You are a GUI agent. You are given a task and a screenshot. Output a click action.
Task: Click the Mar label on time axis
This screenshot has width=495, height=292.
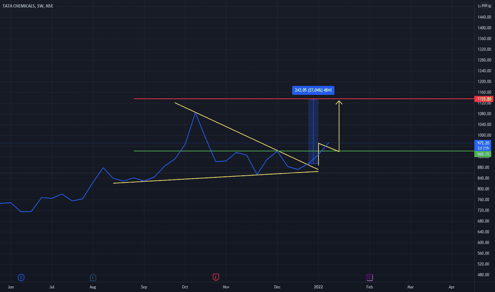(x=411, y=287)
